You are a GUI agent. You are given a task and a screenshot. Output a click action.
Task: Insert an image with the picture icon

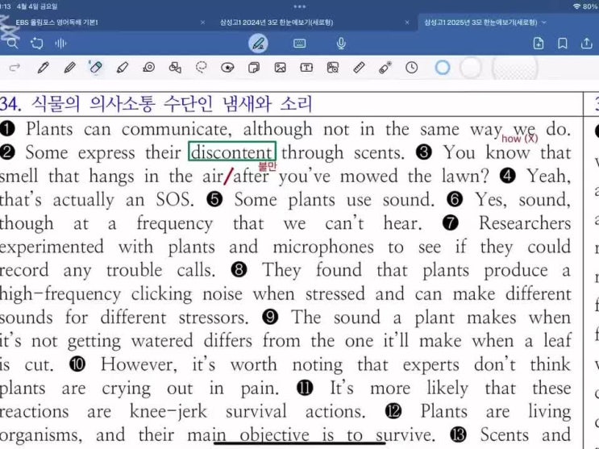pos(280,68)
